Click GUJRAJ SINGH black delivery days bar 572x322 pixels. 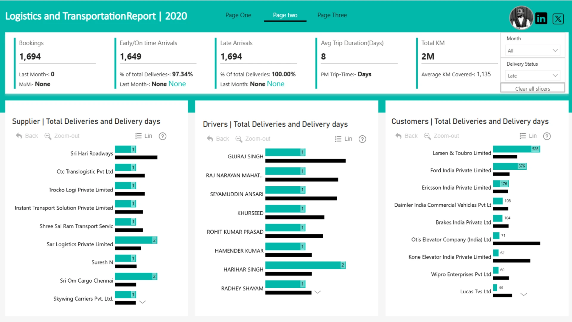[x=305, y=161]
